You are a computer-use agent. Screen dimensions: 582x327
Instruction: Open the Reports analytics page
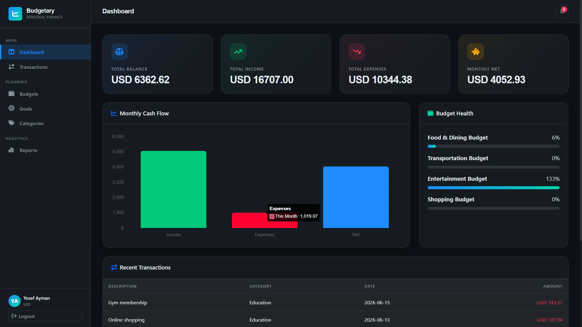45,150
